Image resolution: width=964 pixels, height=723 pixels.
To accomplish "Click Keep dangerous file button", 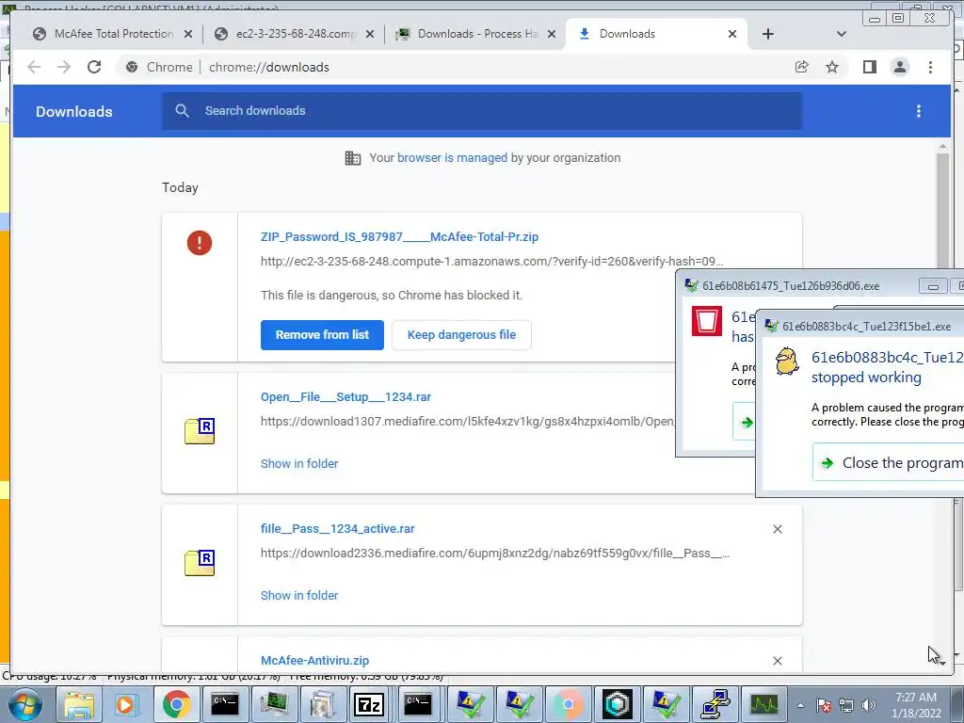I will pos(461,335).
